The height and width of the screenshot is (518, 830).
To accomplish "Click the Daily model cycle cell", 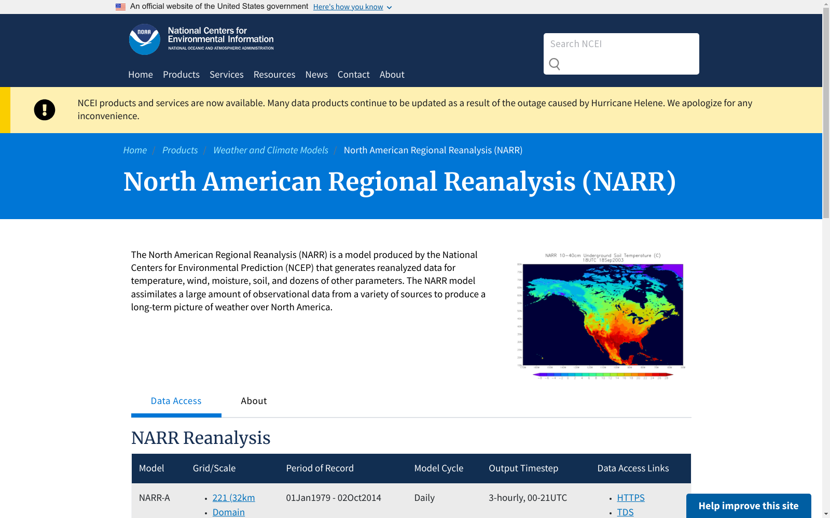I will [x=424, y=498].
